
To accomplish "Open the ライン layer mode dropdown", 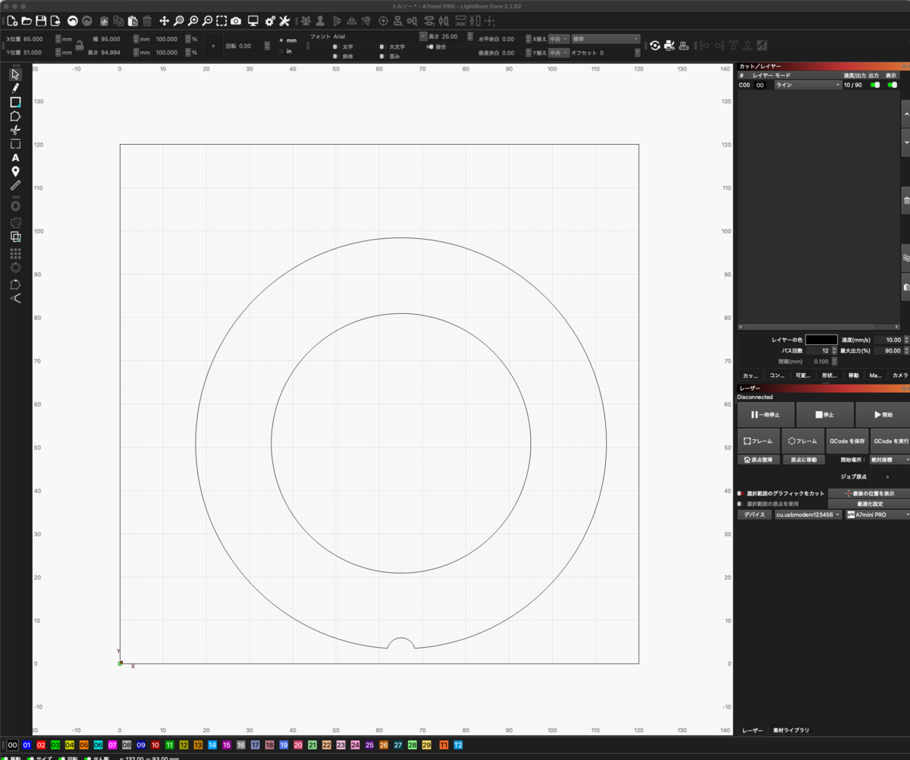I will [x=808, y=85].
